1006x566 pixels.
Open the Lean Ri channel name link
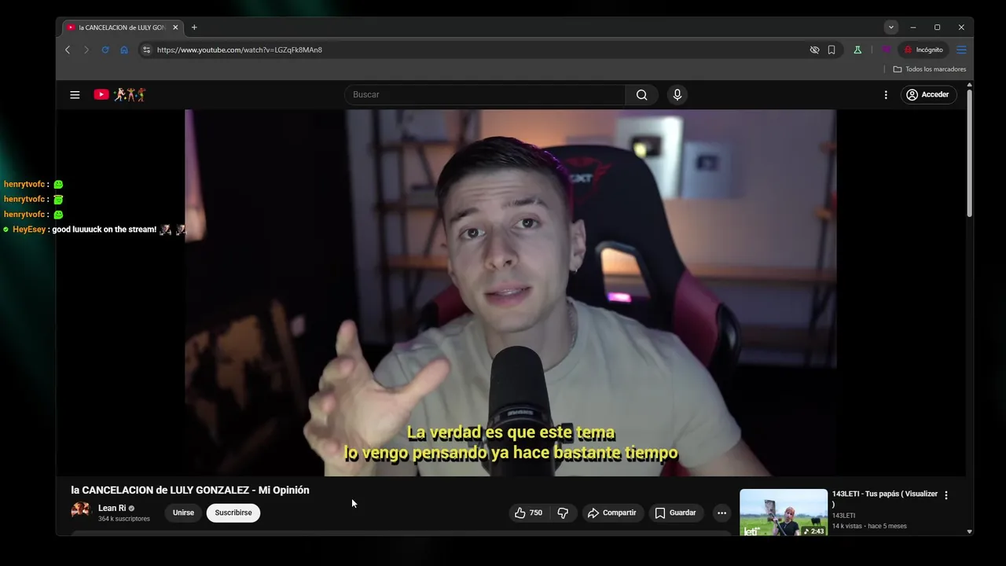pyautogui.click(x=112, y=508)
